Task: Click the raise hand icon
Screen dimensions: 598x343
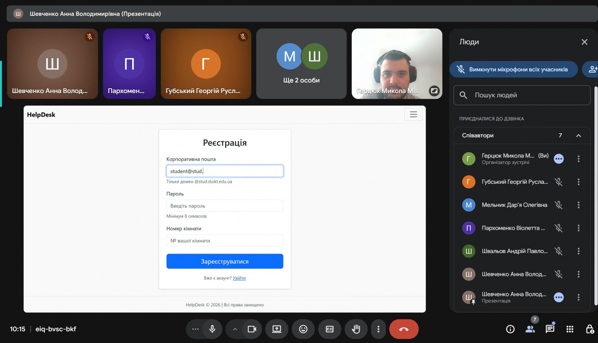Action: [356, 329]
